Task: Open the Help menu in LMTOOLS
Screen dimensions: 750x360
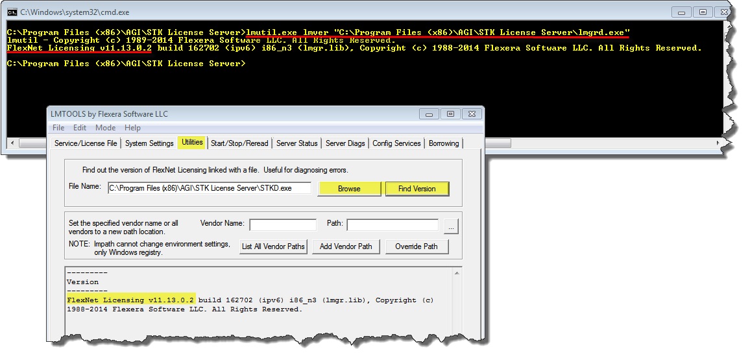Action: click(132, 128)
